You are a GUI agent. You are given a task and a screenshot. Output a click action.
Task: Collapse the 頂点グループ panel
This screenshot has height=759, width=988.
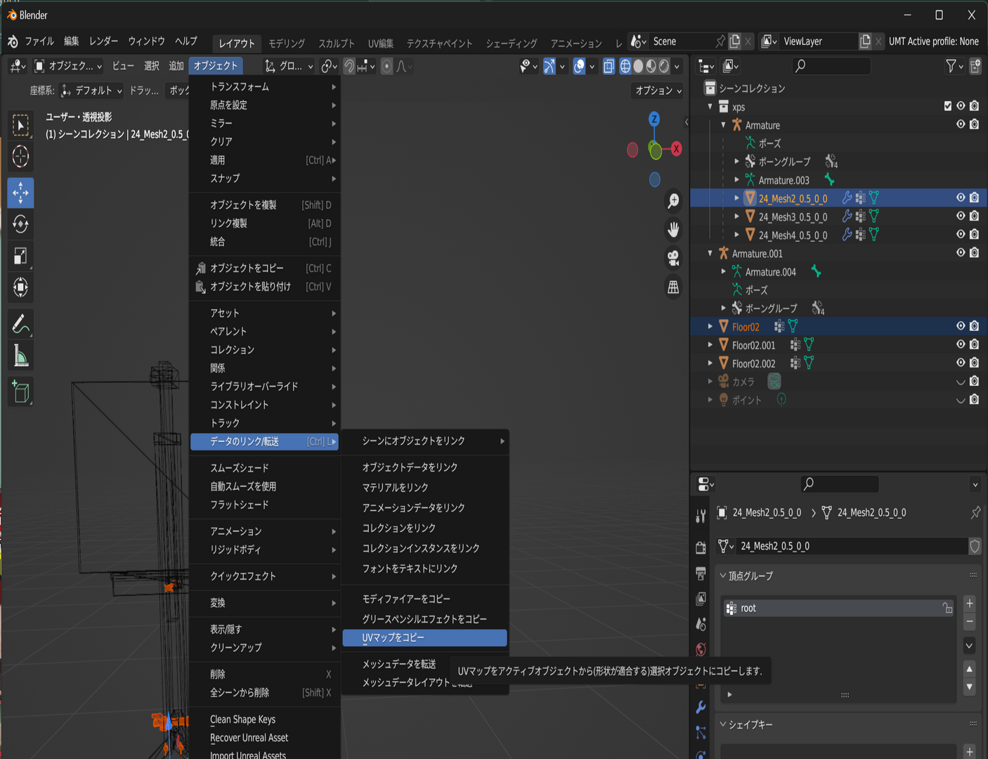(x=750, y=576)
